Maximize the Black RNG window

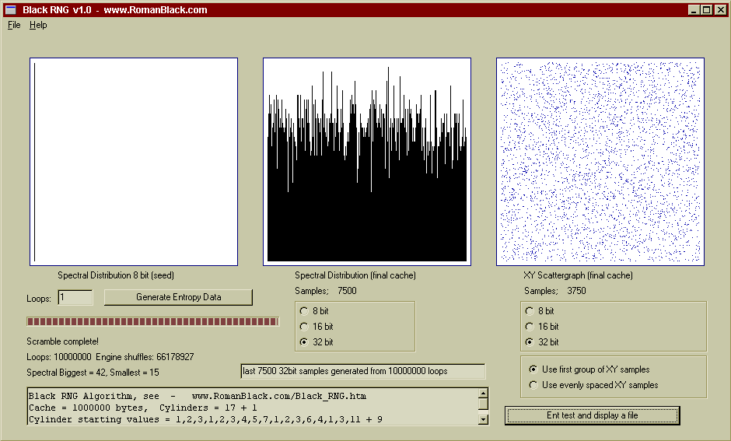click(706, 10)
